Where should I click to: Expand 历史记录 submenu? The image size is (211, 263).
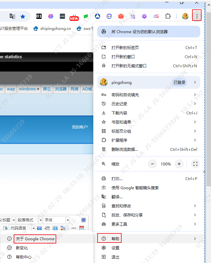click(x=149, y=104)
